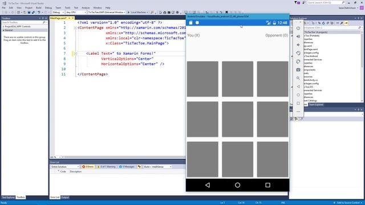Image resolution: width=365 pixels, height=205 pixels.
Task: Switch to the Output tab
Action: tap(65, 198)
